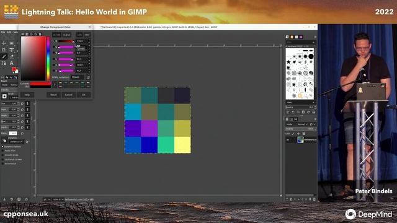The image size is (397, 223).
Task: Open the Select menu
Action: (x=16, y=32)
